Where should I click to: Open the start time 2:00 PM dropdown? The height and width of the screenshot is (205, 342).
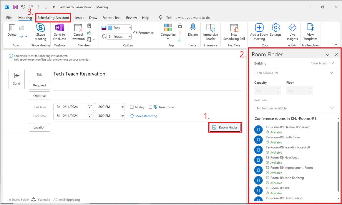pyautogui.click(x=122, y=107)
